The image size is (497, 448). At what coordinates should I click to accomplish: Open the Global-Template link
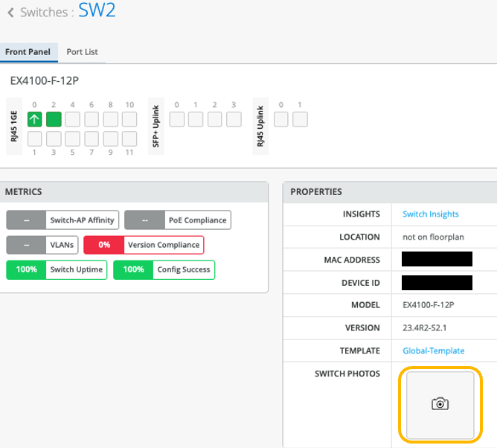[x=433, y=351]
